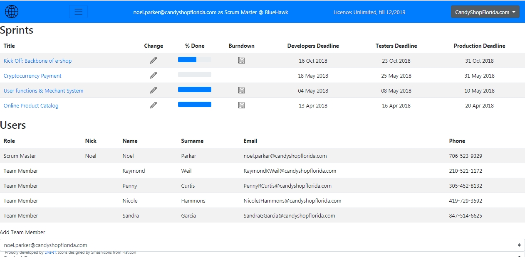The image size is (525, 257).
Task: Click the Kick Off sprint progress bar
Action: tap(195, 60)
